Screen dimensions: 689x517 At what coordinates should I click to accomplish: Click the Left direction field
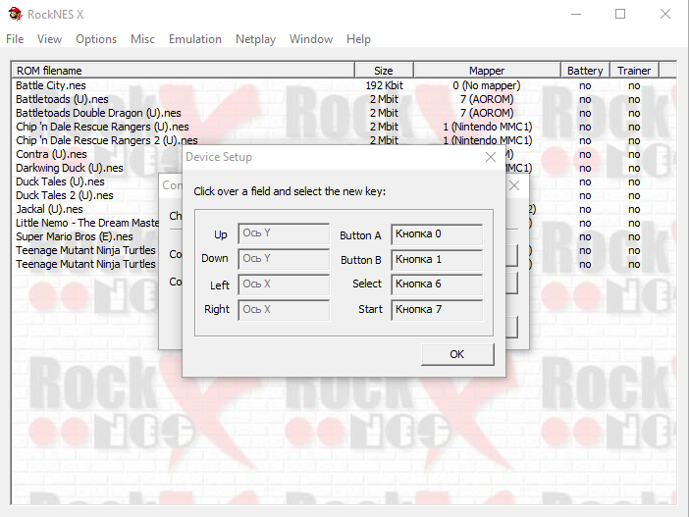point(284,284)
